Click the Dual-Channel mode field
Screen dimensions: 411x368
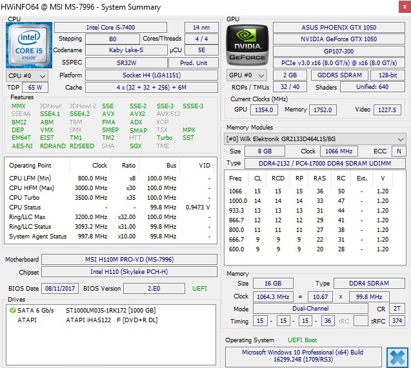click(x=310, y=308)
